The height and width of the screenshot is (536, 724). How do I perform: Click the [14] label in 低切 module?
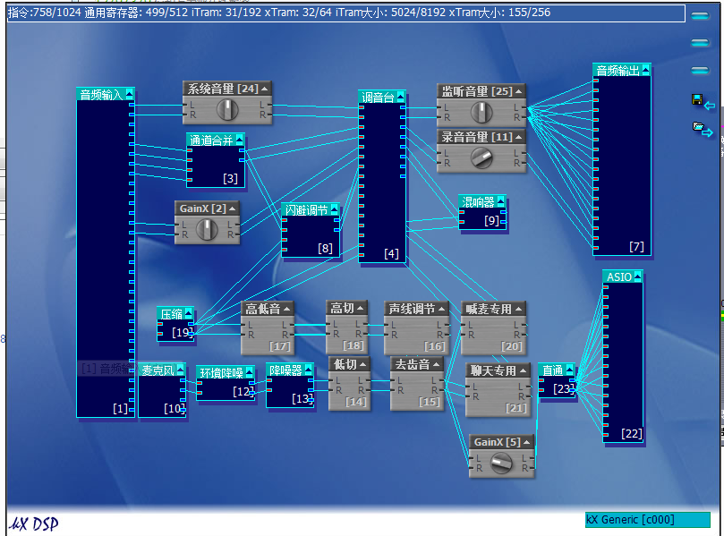point(356,402)
